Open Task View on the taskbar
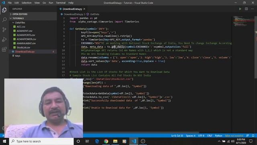The image size is (257, 145). (x=87, y=141)
